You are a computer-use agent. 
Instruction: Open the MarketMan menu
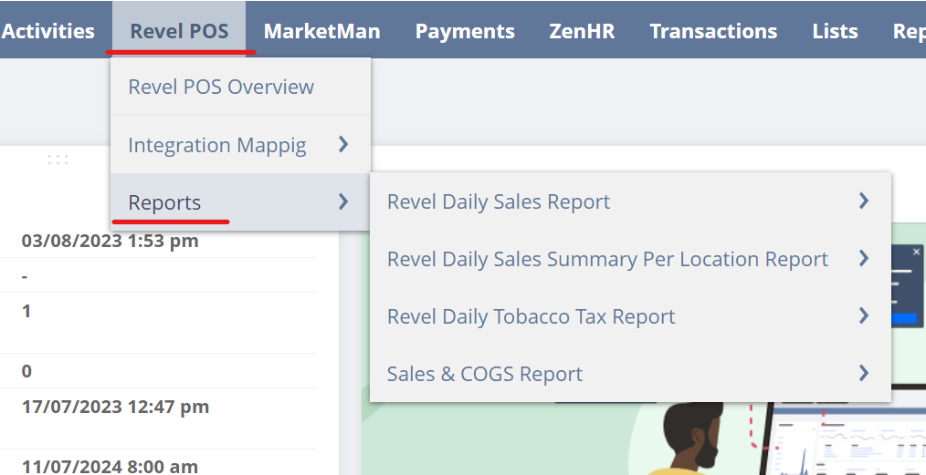click(321, 31)
